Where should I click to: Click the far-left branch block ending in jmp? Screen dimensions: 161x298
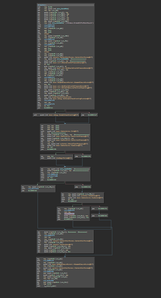pos(38,189)
